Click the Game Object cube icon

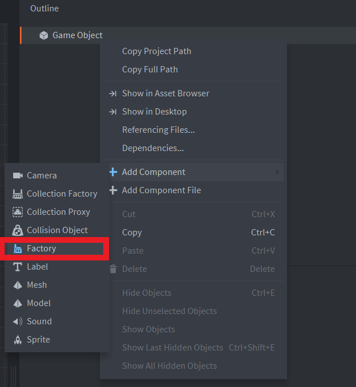coord(44,35)
